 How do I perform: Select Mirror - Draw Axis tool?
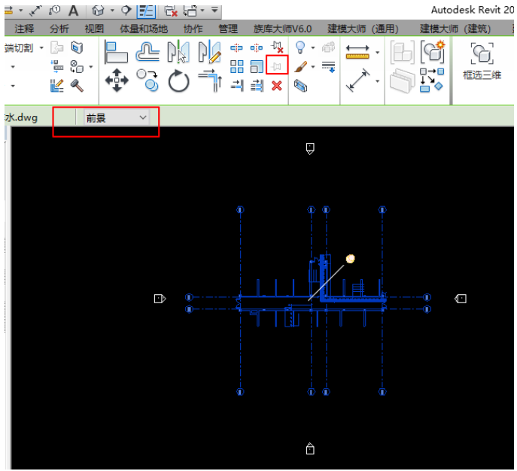(210, 52)
